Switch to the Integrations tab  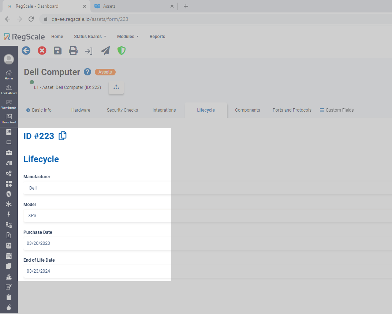[x=164, y=110]
